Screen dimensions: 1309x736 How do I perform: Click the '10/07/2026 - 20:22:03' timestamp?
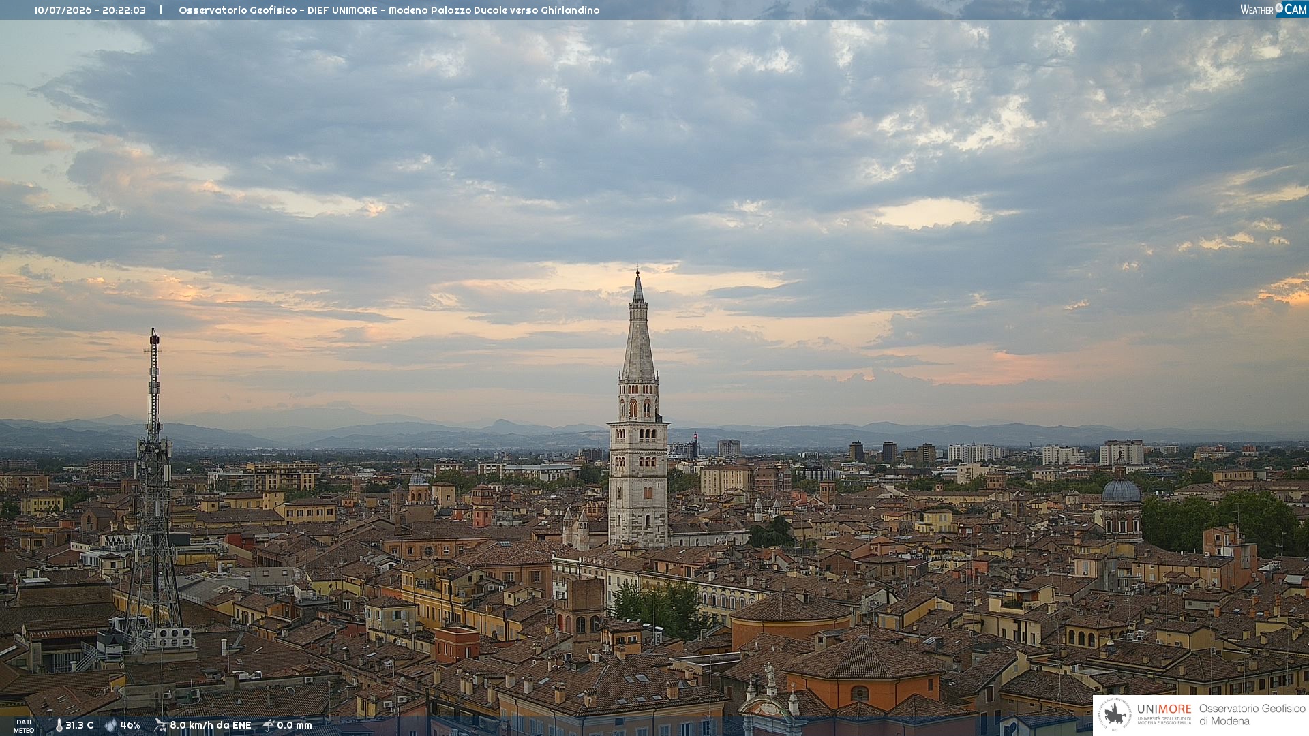pos(90,10)
